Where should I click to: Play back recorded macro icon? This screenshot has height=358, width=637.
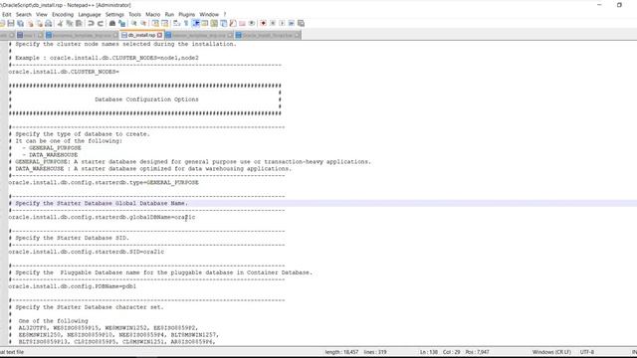pos(282,23)
